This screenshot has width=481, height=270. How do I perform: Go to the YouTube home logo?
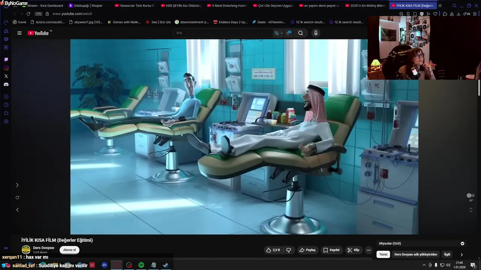coord(38,33)
